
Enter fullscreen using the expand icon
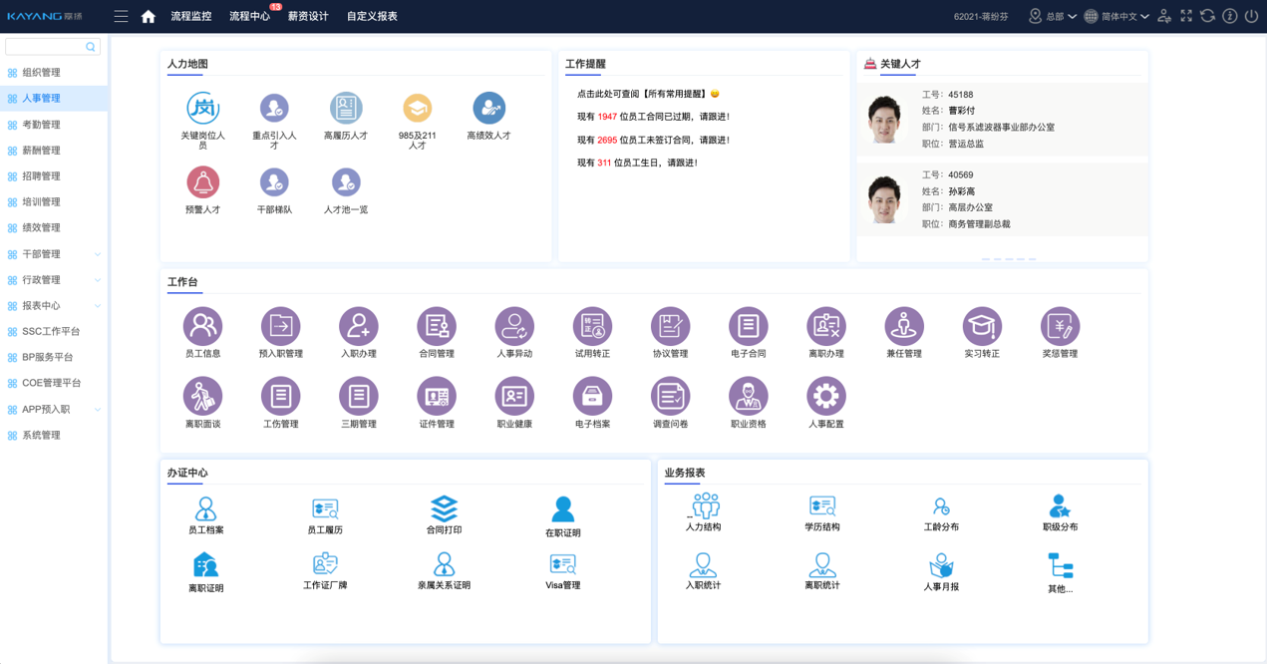click(x=1185, y=16)
